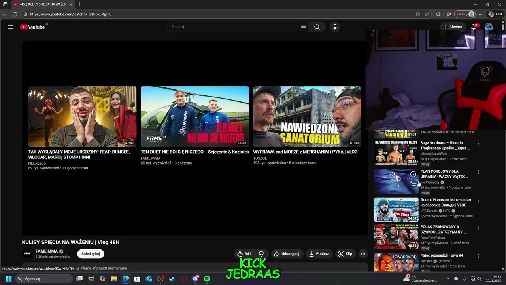Show hidden system tray icons

447,279
